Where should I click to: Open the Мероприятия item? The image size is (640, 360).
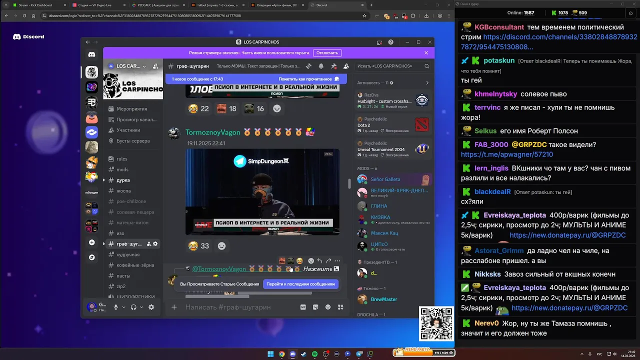coord(133,109)
